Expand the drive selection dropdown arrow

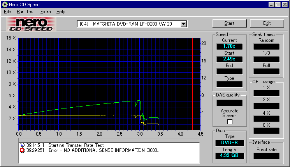(x=184, y=24)
